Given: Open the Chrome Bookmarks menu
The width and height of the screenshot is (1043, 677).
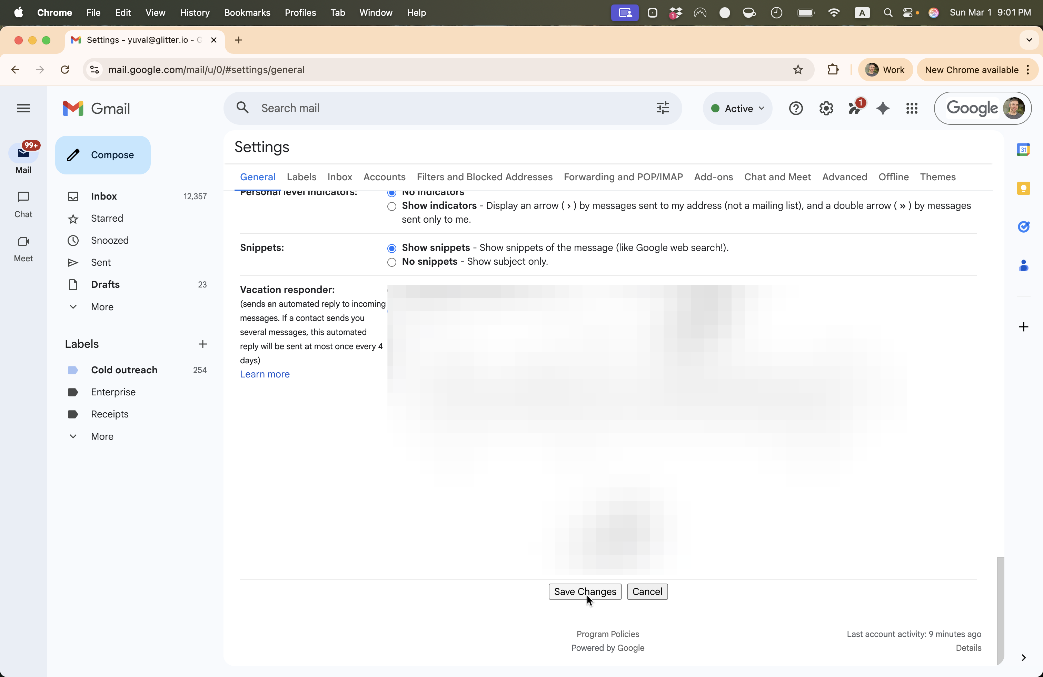Looking at the screenshot, I should coord(247,13).
